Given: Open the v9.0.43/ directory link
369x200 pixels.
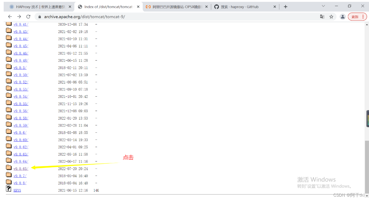Looking at the screenshot, I should pyautogui.click(x=21, y=32).
